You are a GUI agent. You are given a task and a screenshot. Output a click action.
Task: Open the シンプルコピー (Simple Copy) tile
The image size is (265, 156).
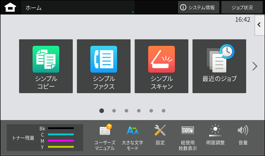[46, 66]
